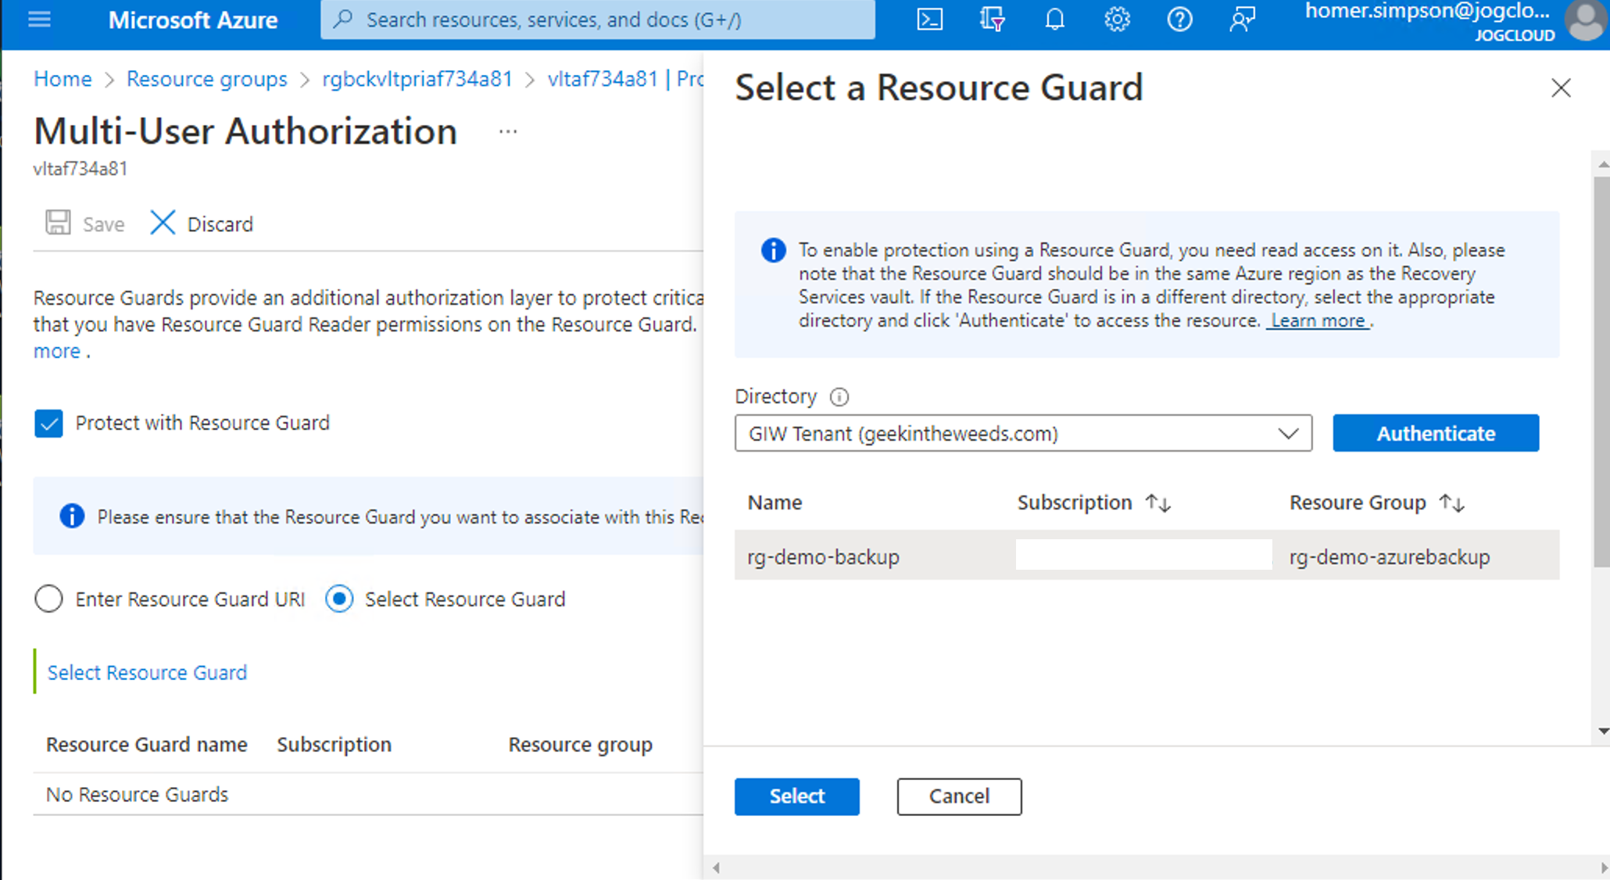Screen dimensions: 1610x880
Task: Enable Protect with Resource Guard checkbox
Action: 48,424
